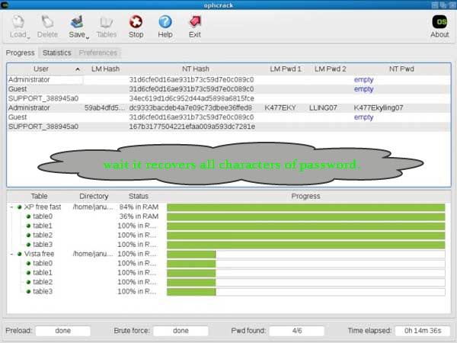457x343 pixels.
Task: Click the Preload status field showing done
Action: click(x=63, y=331)
